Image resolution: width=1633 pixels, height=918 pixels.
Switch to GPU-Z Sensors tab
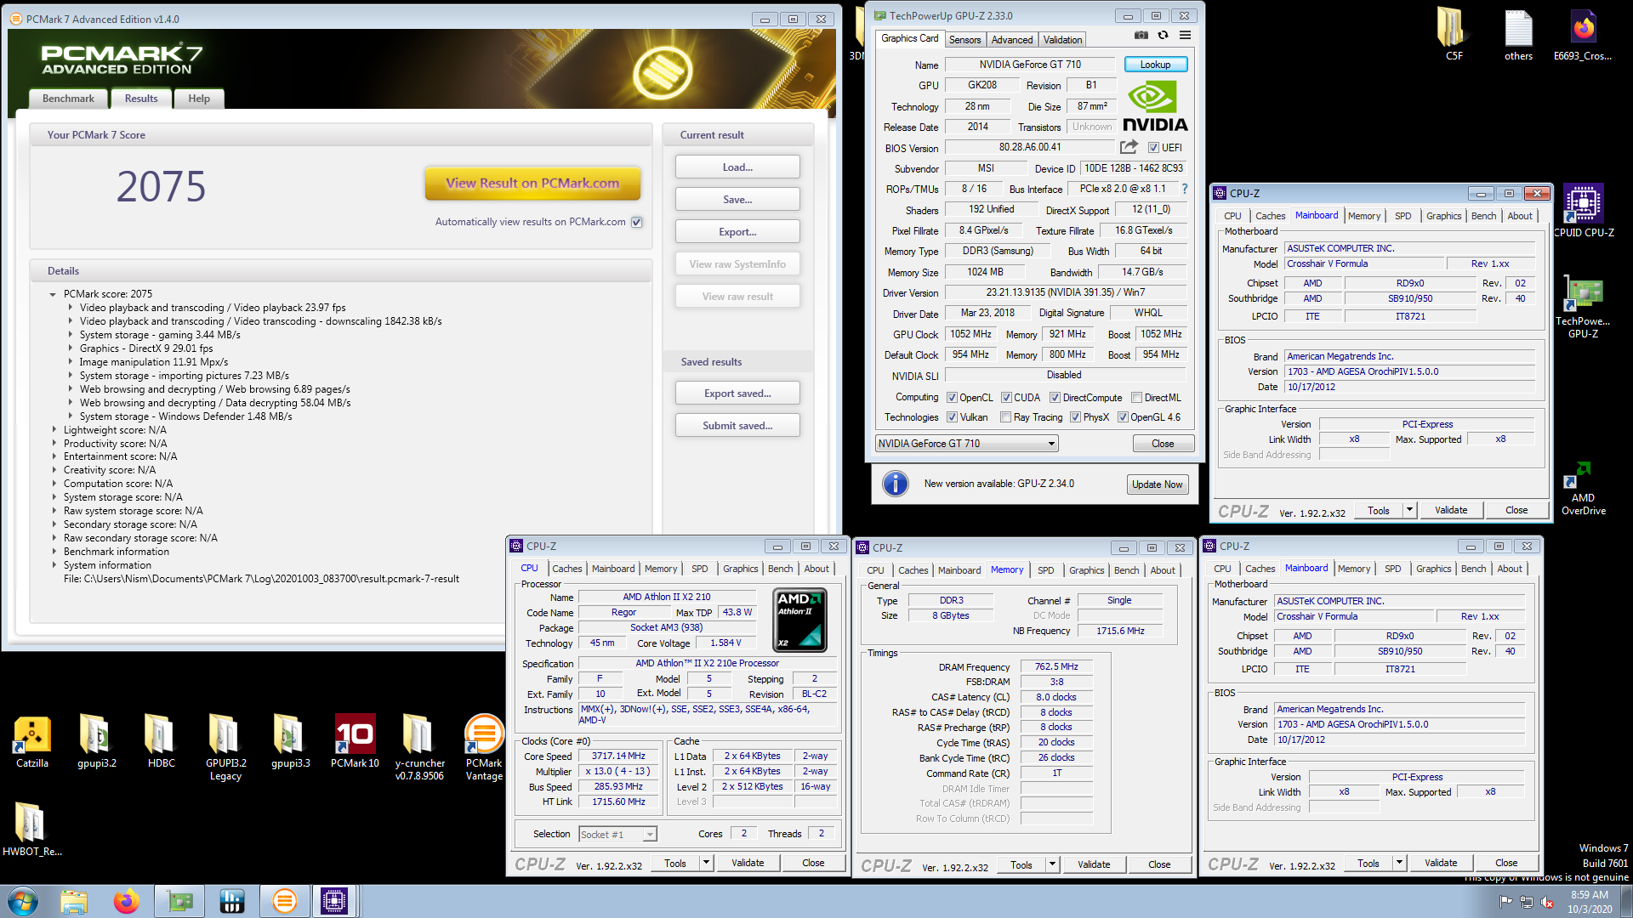(x=964, y=40)
